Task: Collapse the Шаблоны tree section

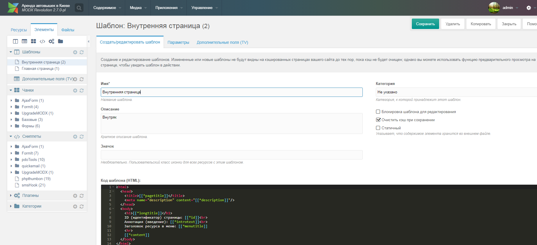Action: [x=11, y=52]
